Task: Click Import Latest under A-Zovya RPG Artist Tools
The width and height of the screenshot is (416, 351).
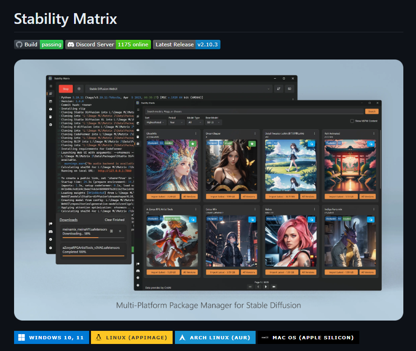Action: [x=163, y=272]
